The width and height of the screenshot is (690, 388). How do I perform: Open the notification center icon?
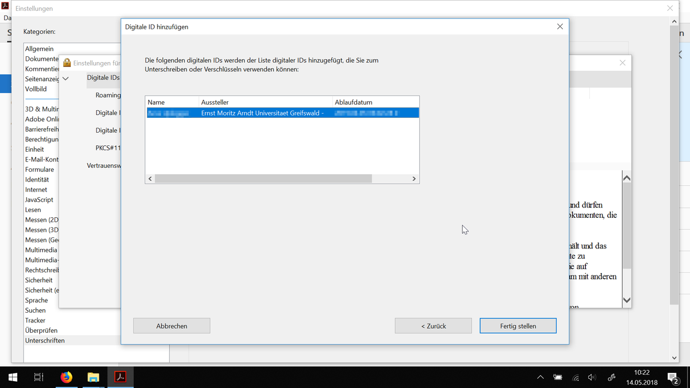pos(673,378)
